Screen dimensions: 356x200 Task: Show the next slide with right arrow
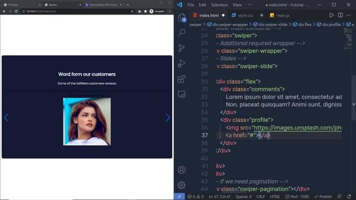point(167,117)
